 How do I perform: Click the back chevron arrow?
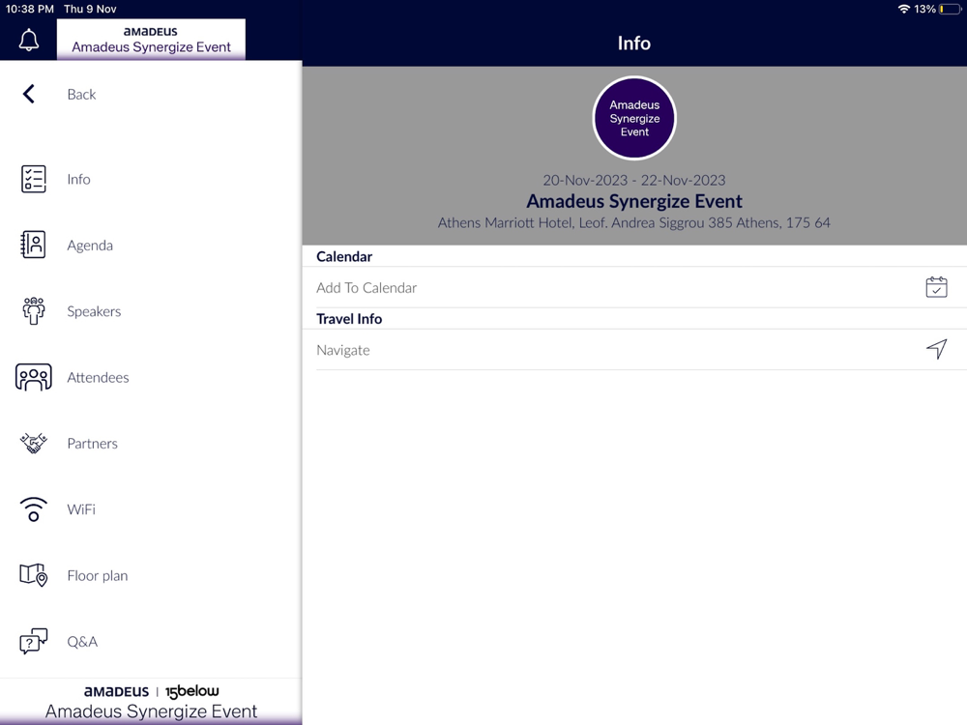tap(28, 94)
